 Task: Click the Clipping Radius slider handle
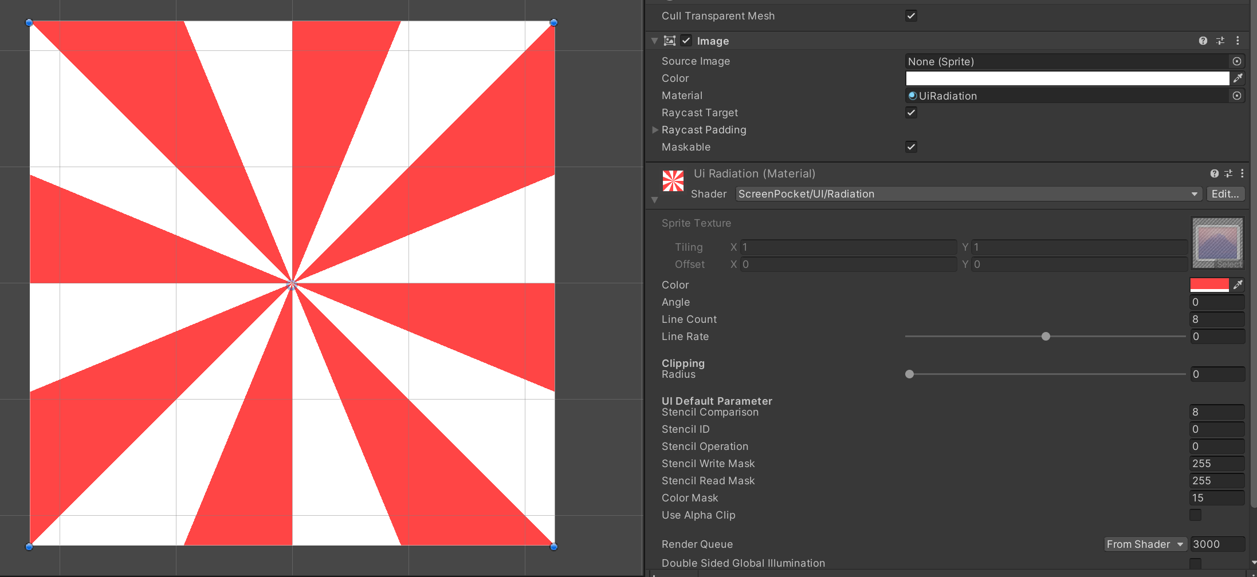tap(909, 374)
